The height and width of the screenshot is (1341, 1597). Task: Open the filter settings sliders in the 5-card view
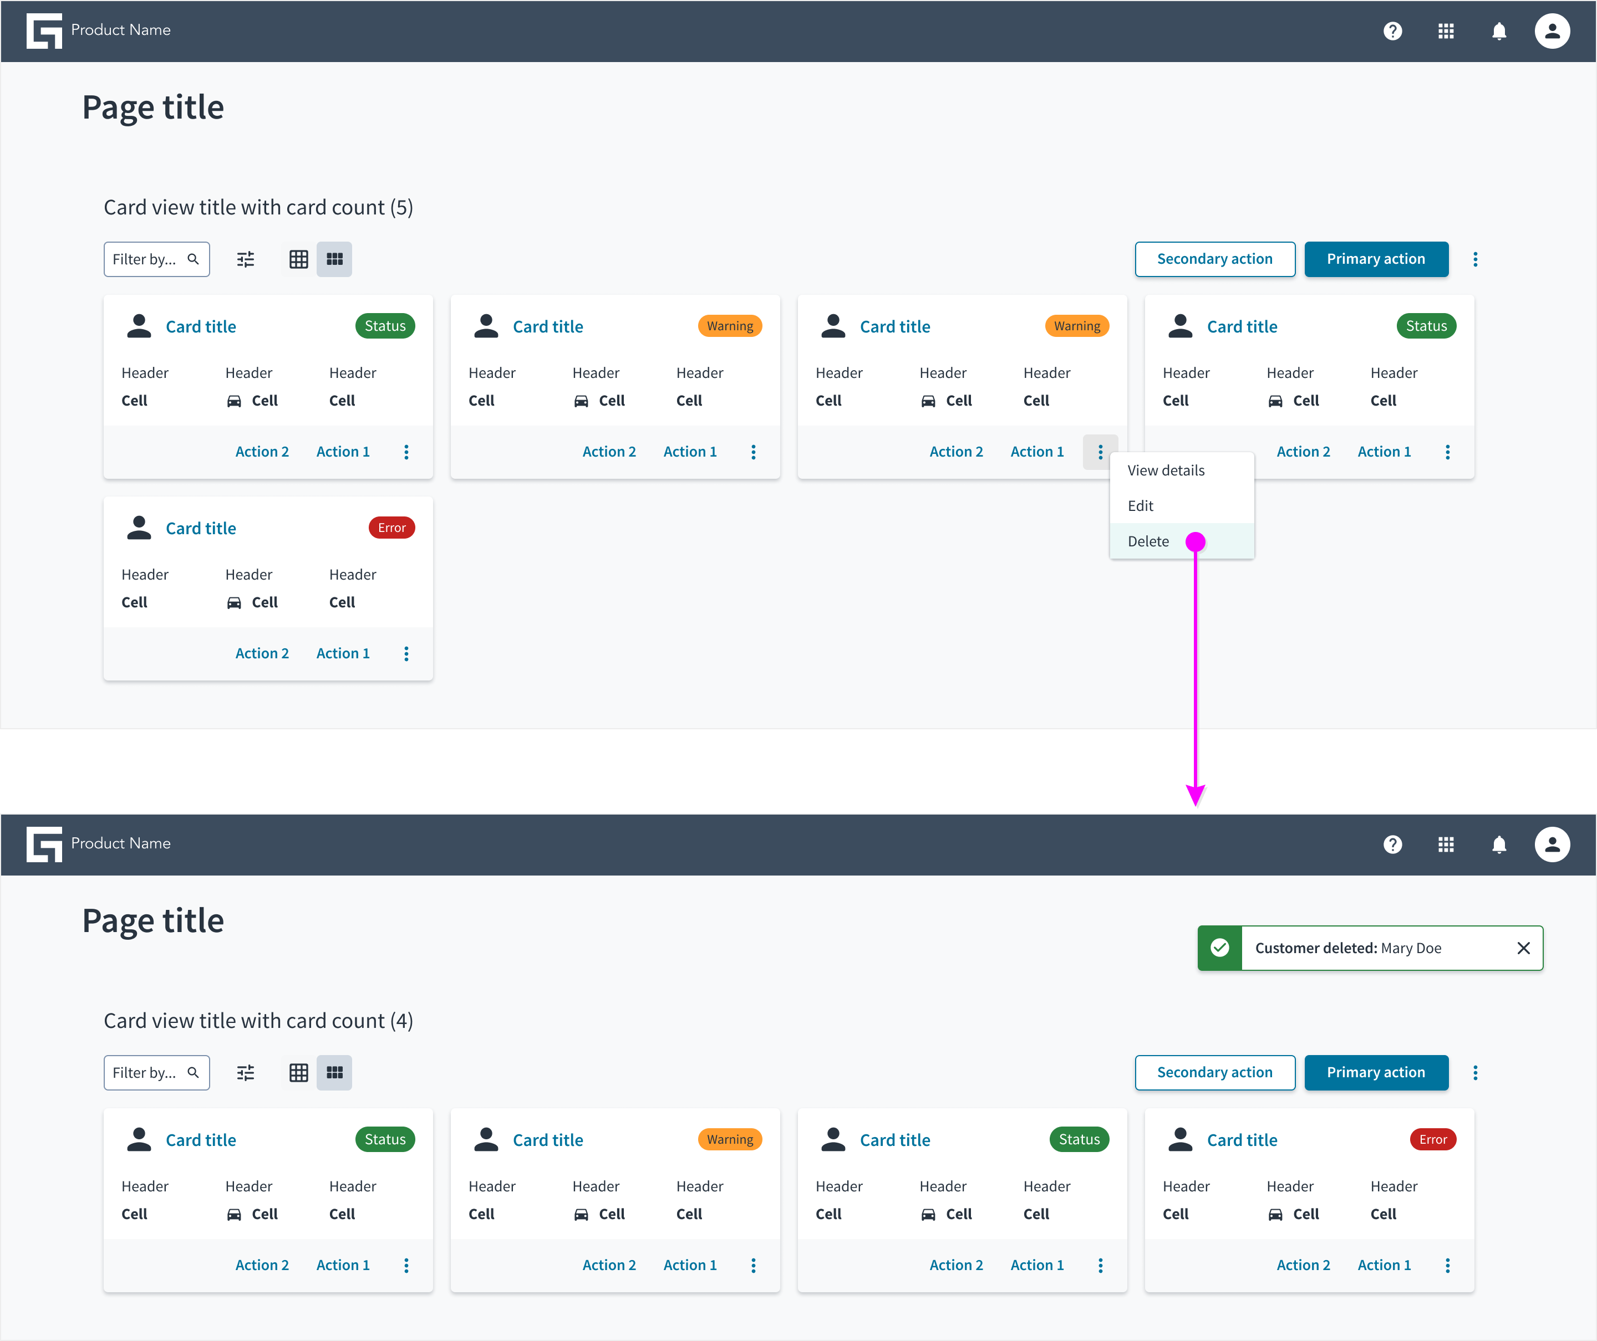246,259
